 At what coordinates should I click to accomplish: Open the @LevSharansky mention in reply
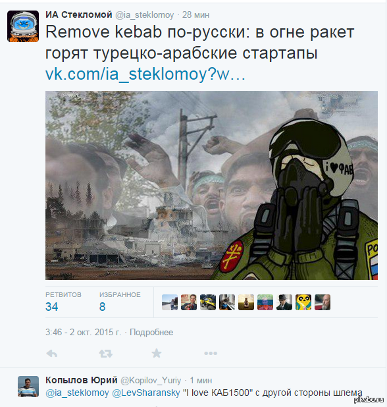(145, 393)
